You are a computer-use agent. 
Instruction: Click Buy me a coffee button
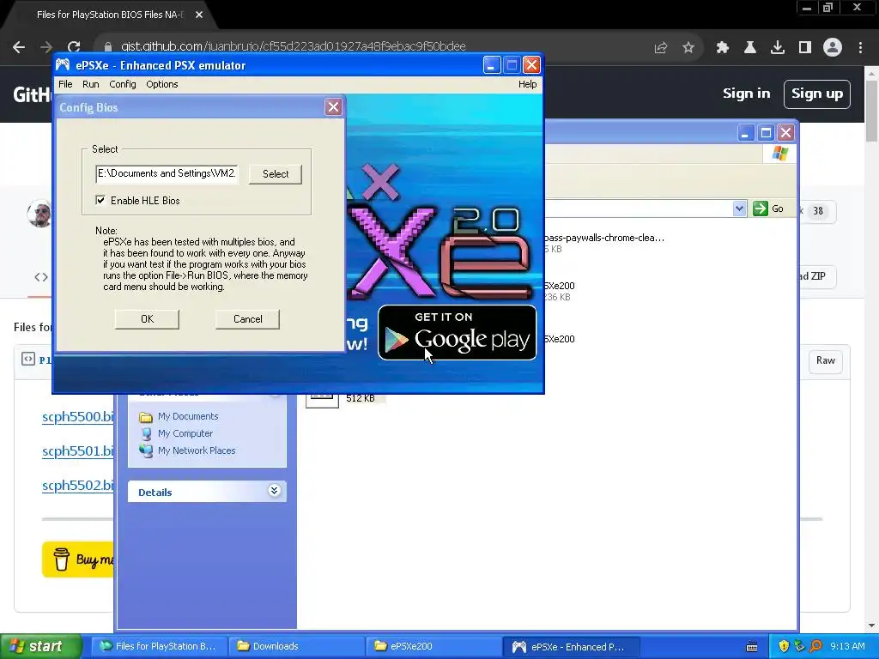tap(78, 559)
